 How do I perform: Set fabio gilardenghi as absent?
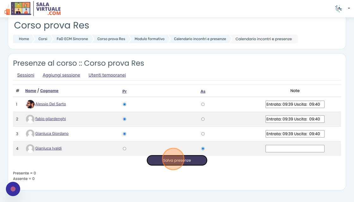(x=203, y=119)
